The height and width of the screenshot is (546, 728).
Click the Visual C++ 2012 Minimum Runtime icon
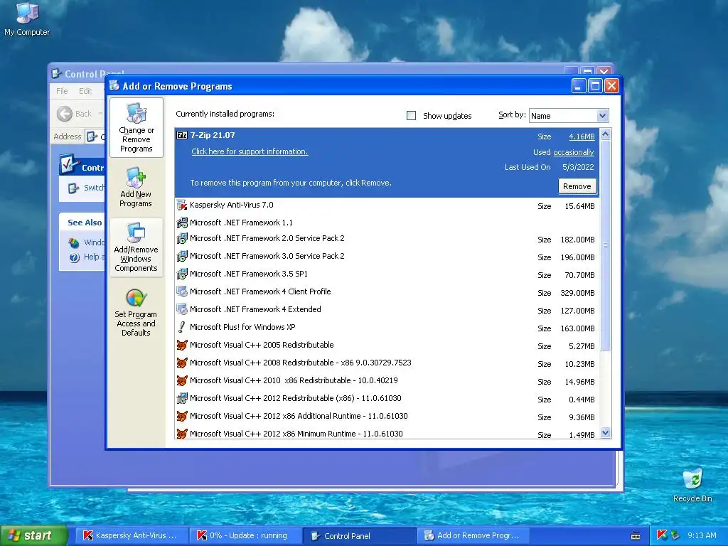pyautogui.click(x=182, y=434)
